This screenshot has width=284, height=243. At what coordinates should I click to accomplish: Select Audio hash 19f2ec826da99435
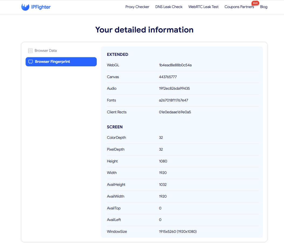pyautogui.click(x=174, y=88)
